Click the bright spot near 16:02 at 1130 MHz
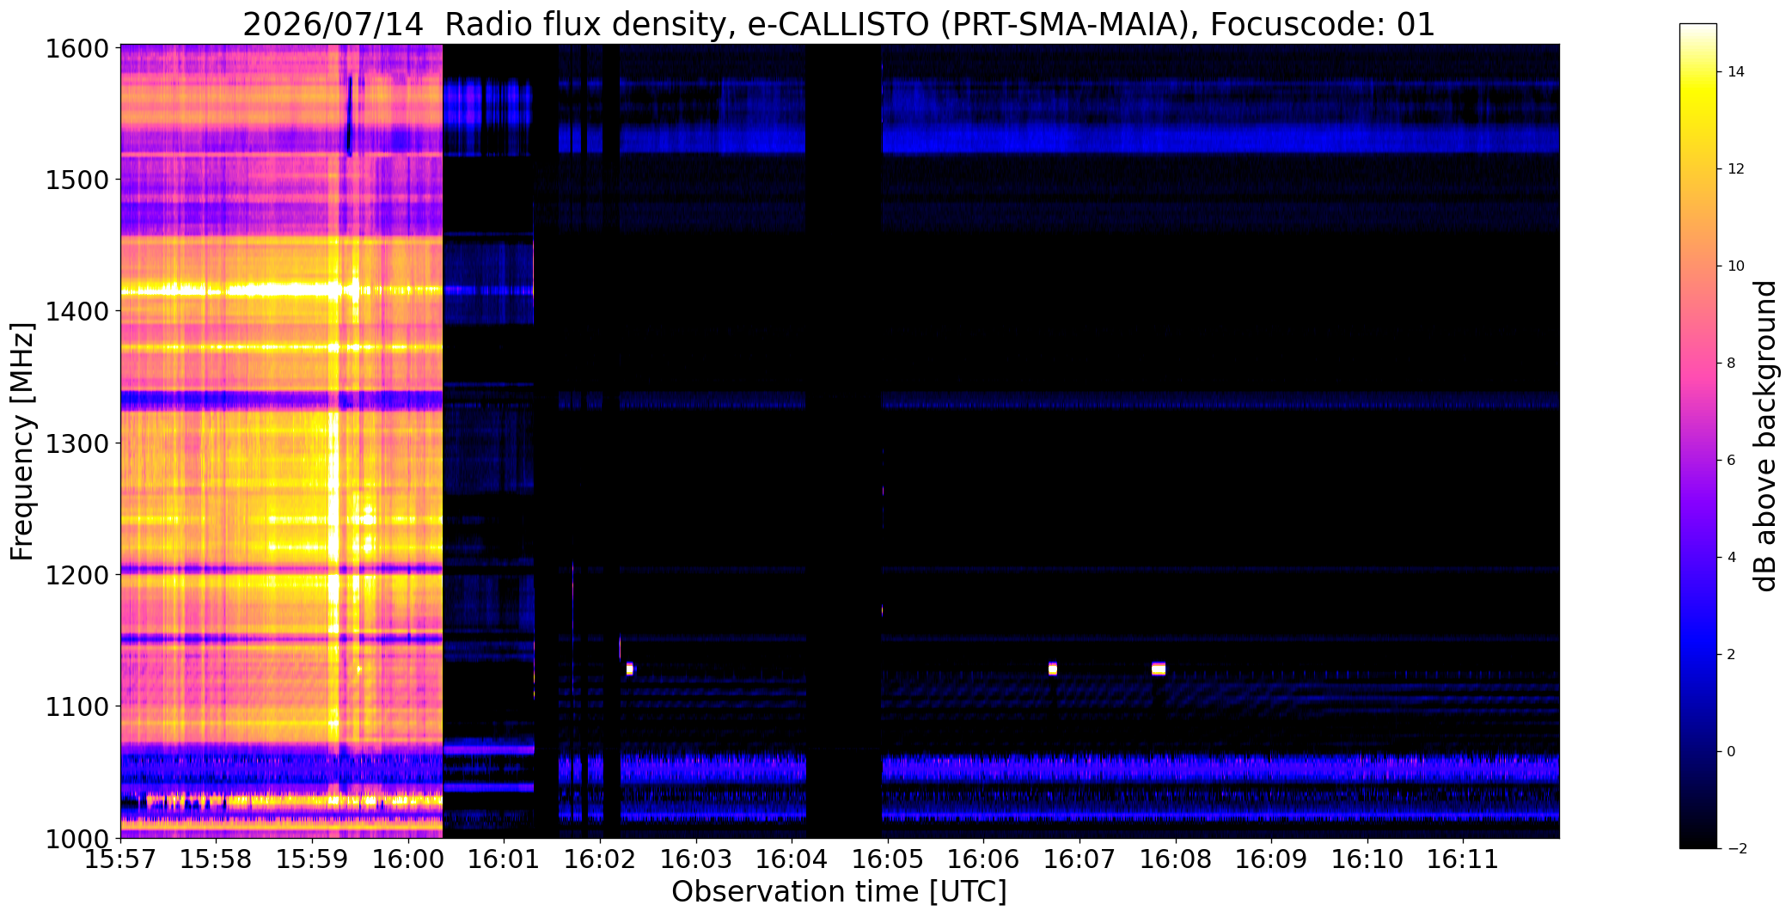1792x917 pixels. [630, 669]
